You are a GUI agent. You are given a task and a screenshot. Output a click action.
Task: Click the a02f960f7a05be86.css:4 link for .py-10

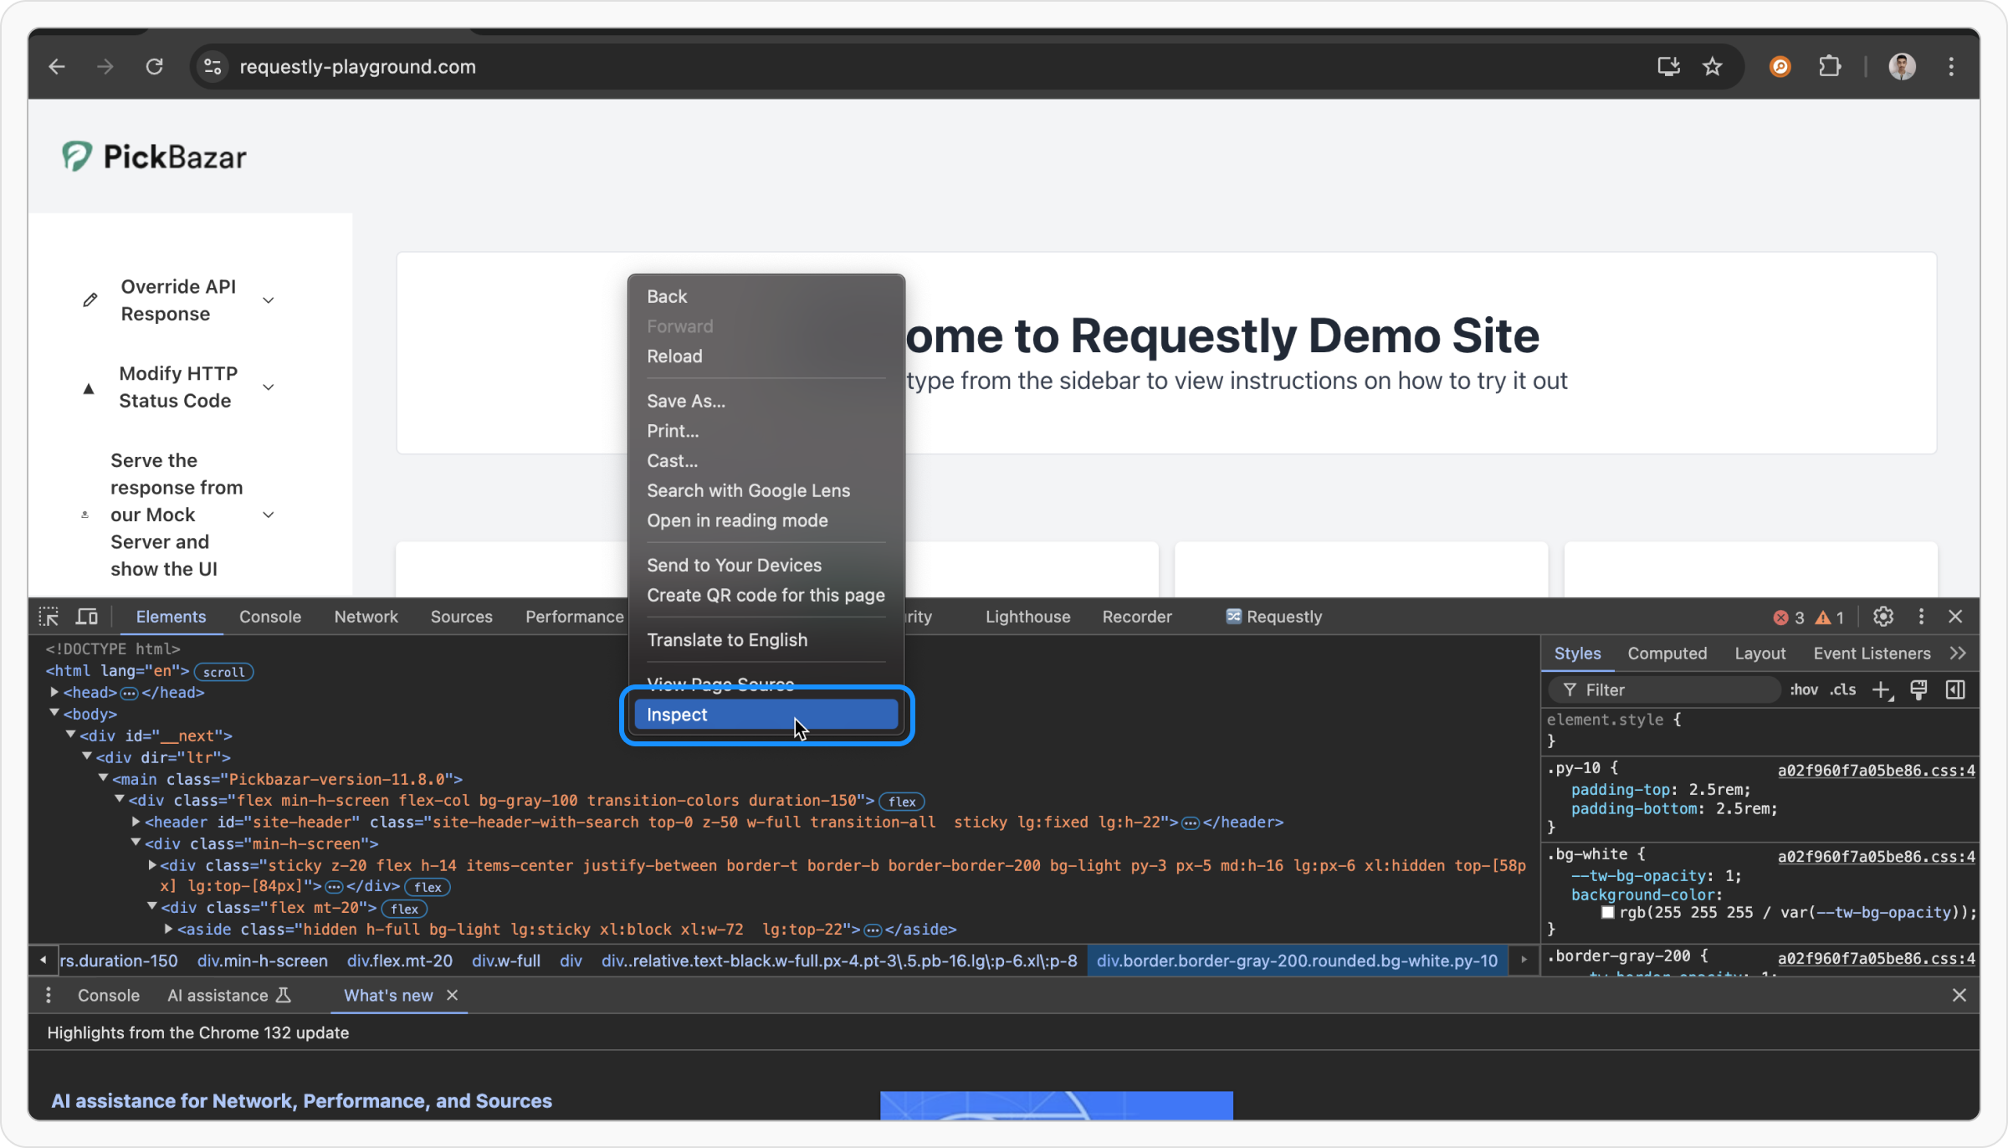click(1876, 771)
